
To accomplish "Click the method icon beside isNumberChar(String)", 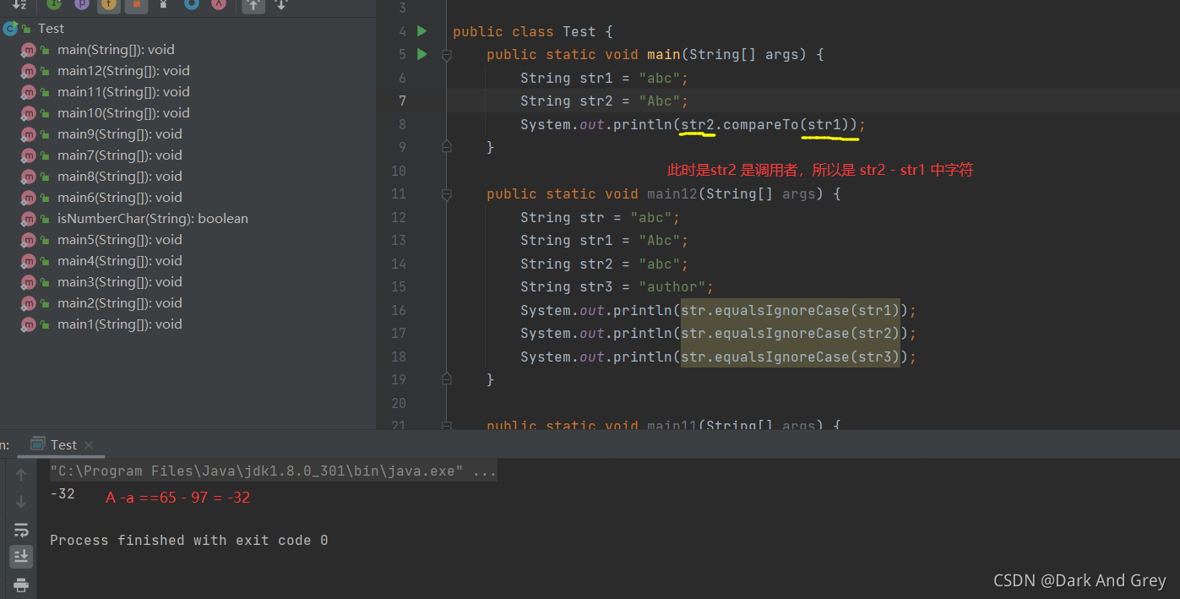I will [x=29, y=219].
